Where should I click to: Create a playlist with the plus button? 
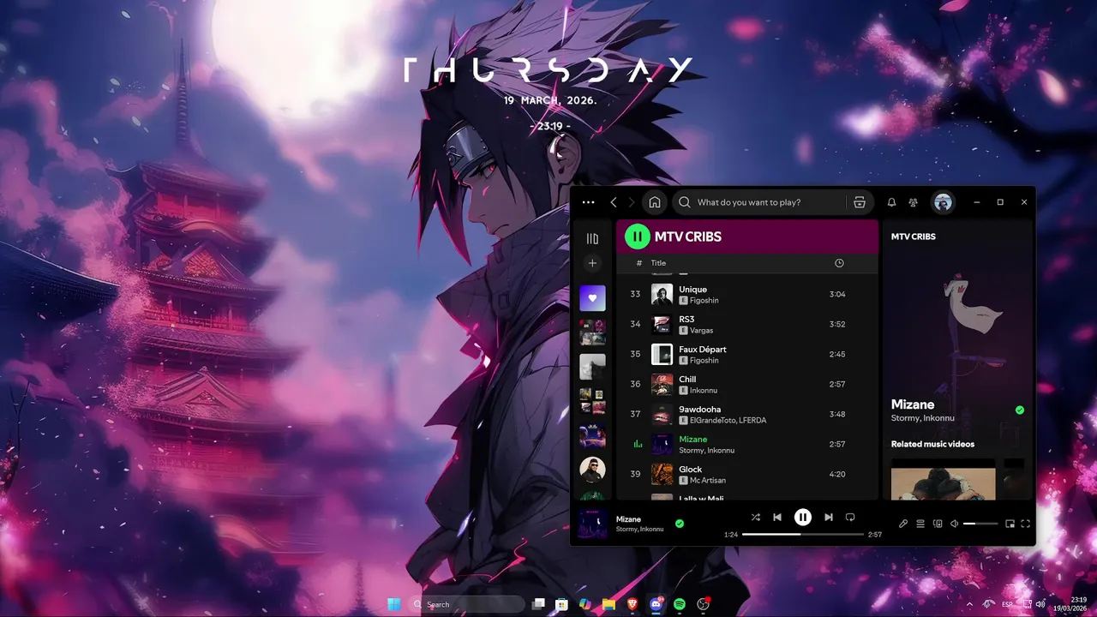(592, 263)
